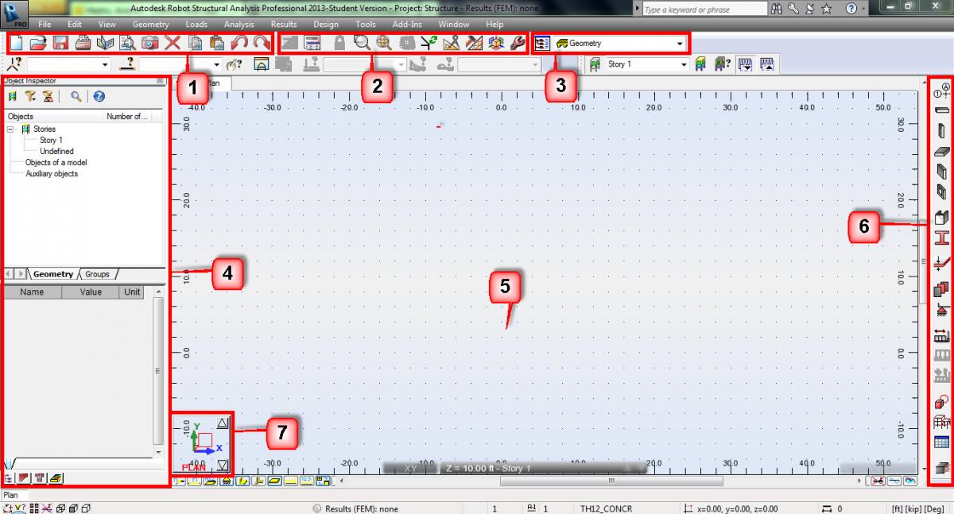The width and height of the screenshot is (954, 514).
Task: Open Help via the blue question mark
Action: click(97, 98)
